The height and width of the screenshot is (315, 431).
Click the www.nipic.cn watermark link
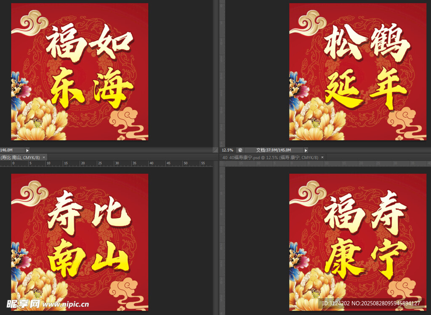[x=65, y=304]
